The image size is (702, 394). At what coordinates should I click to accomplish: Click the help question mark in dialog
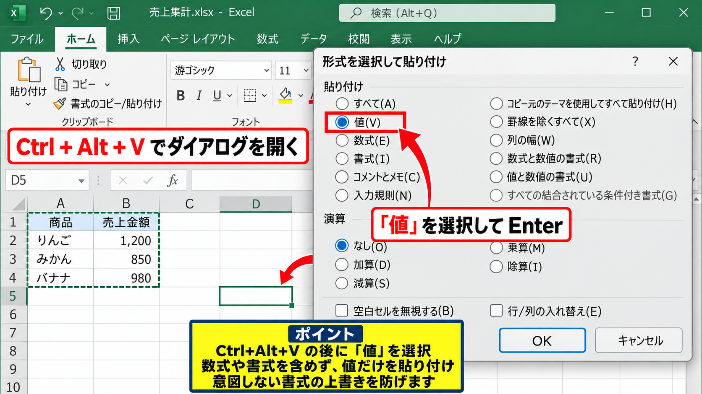(635, 62)
